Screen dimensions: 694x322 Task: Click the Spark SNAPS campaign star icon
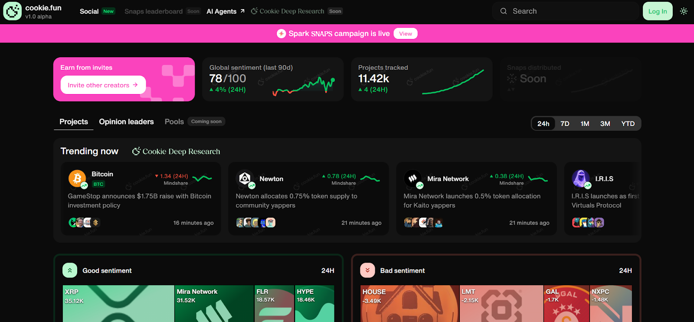pos(281,33)
